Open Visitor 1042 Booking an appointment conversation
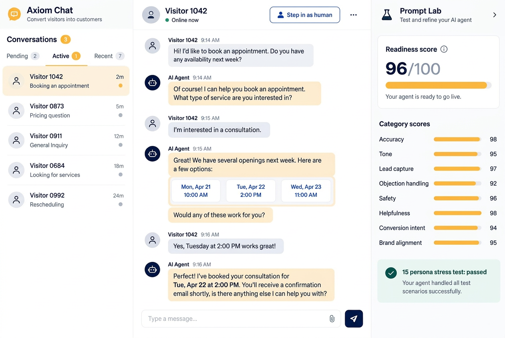505x338 pixels. [x=66, y=81]
